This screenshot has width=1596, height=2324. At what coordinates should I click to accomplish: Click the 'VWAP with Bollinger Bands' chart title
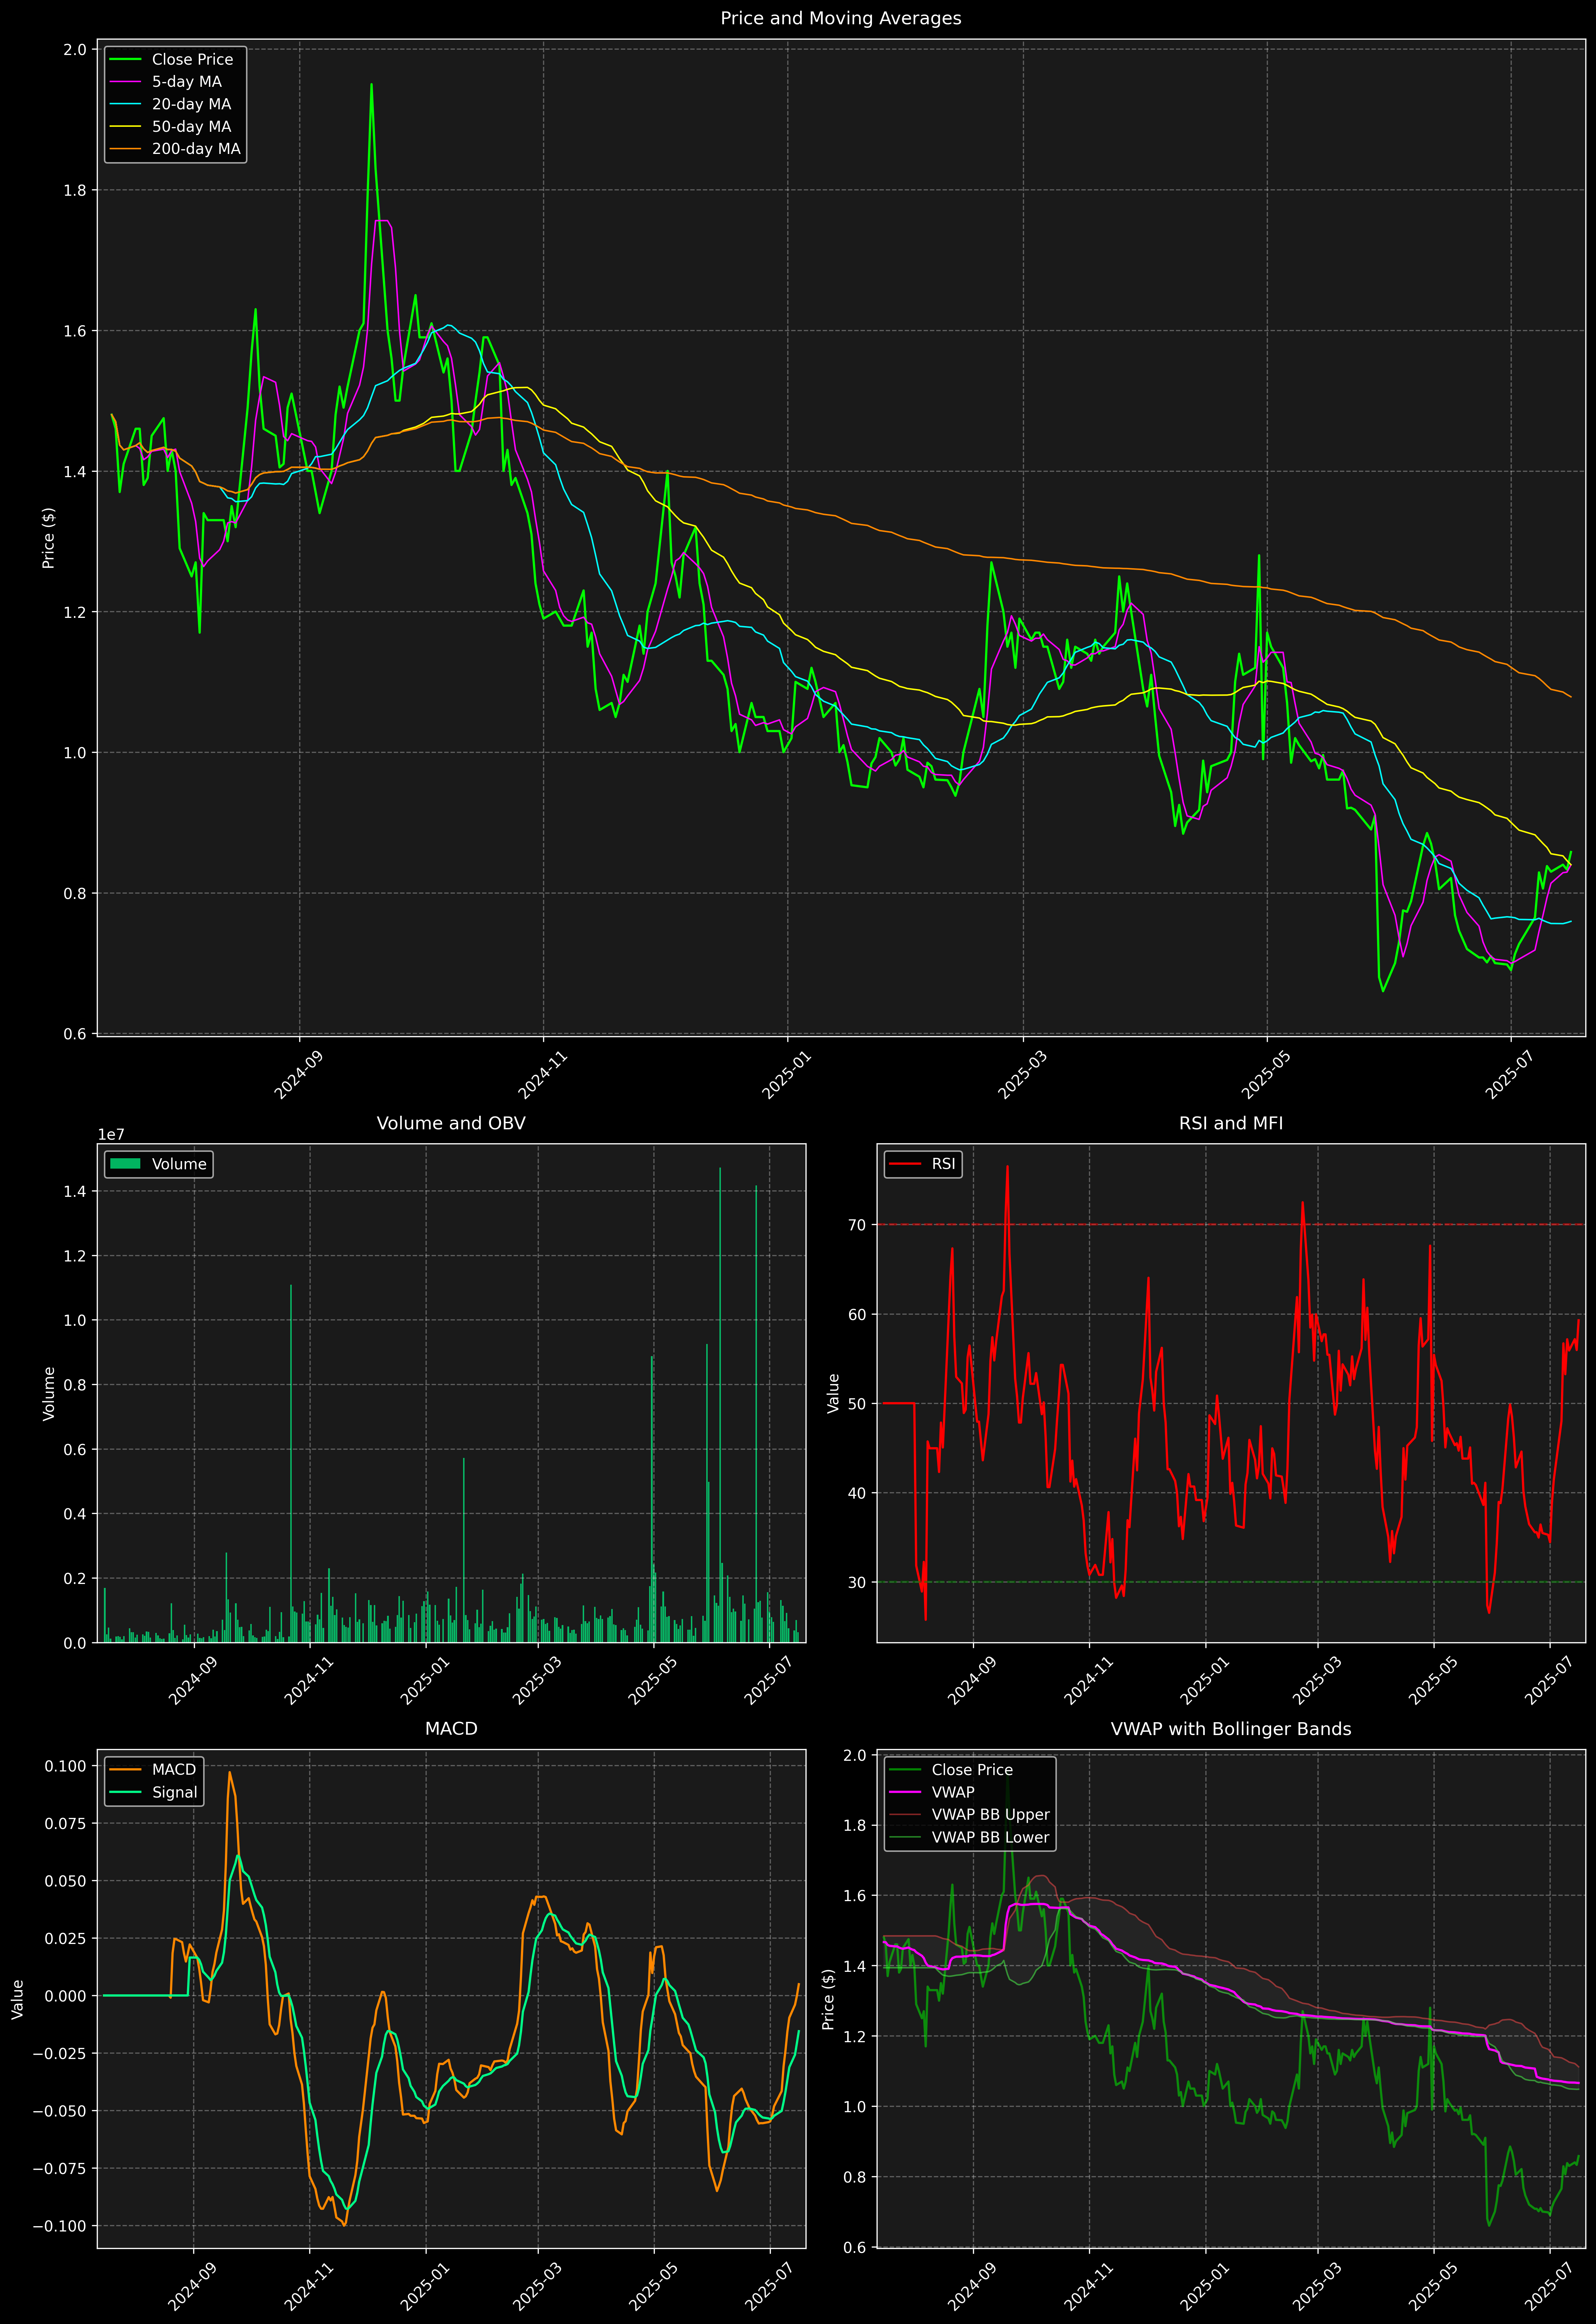tap(1231, 1729)
